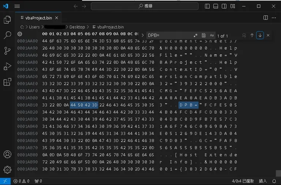Open the hamburger application menu
Viewport: 281px width, 185px height.
[x=17, y=6]
